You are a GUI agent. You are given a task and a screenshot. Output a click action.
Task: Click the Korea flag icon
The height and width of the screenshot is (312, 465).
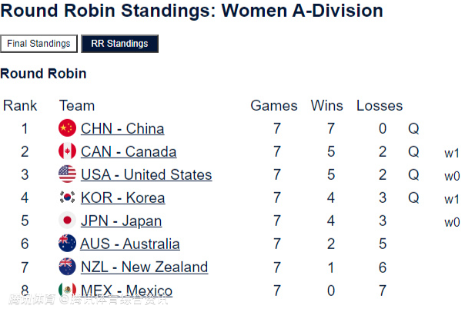tap(68, 197)
